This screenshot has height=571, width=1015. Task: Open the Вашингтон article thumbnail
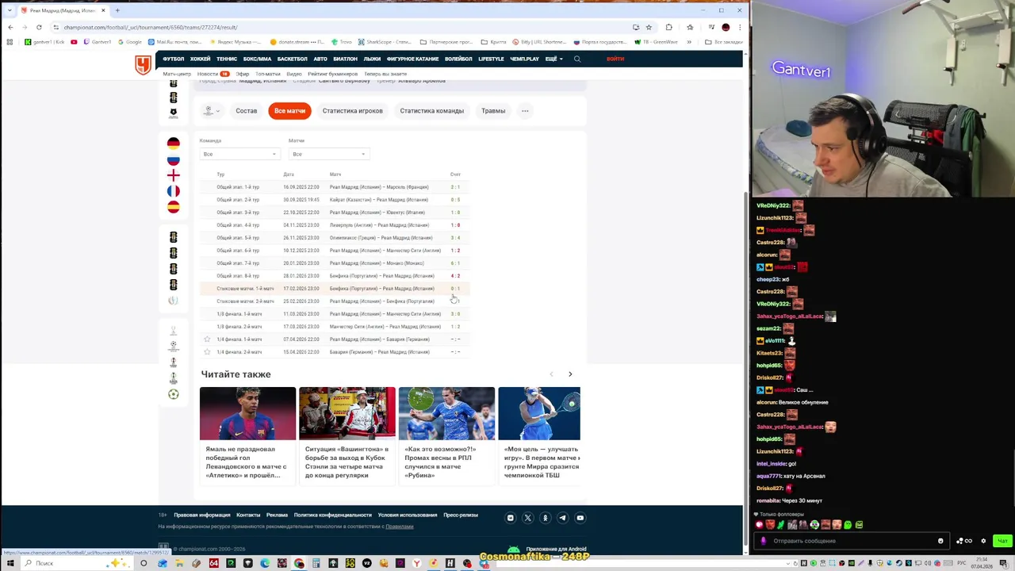tap(347, 413)
